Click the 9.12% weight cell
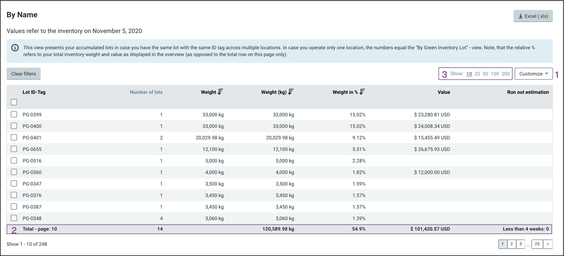Screen dimensions: 564x256 [x=359, y=138]
